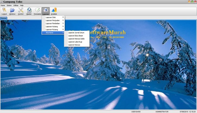Open the Window folder icon

12,11
